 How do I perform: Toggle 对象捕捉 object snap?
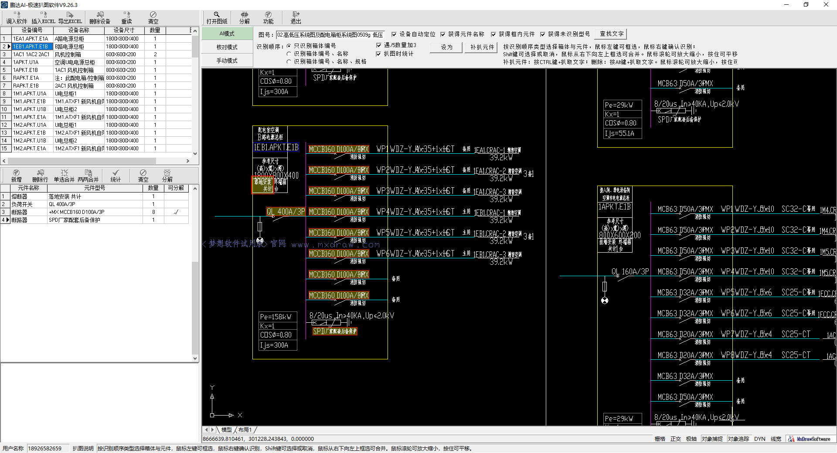712,439
